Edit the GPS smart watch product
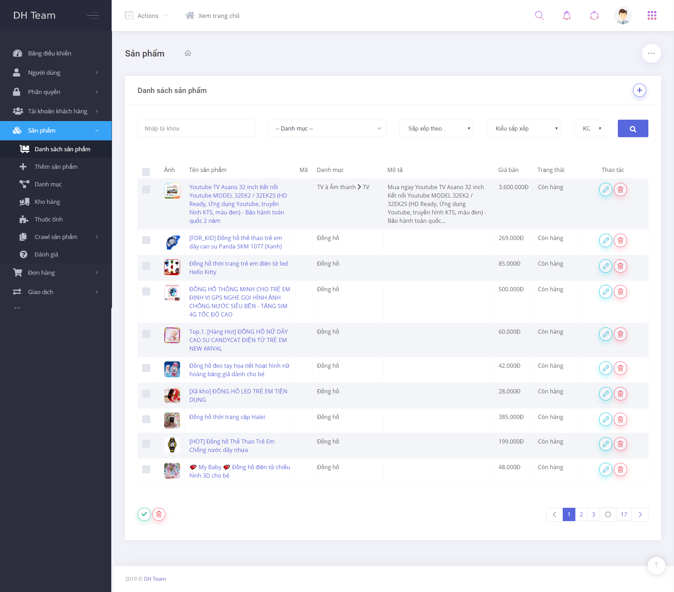This screenshot has height=592, width=674. (x=606, y=292)
